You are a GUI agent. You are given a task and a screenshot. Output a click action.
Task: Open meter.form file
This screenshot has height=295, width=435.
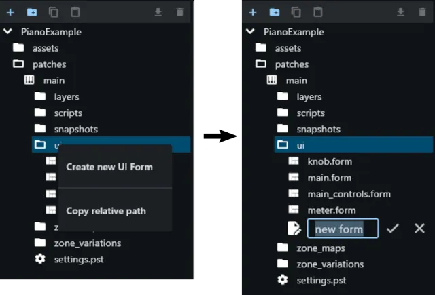click(x=321, y=210)
